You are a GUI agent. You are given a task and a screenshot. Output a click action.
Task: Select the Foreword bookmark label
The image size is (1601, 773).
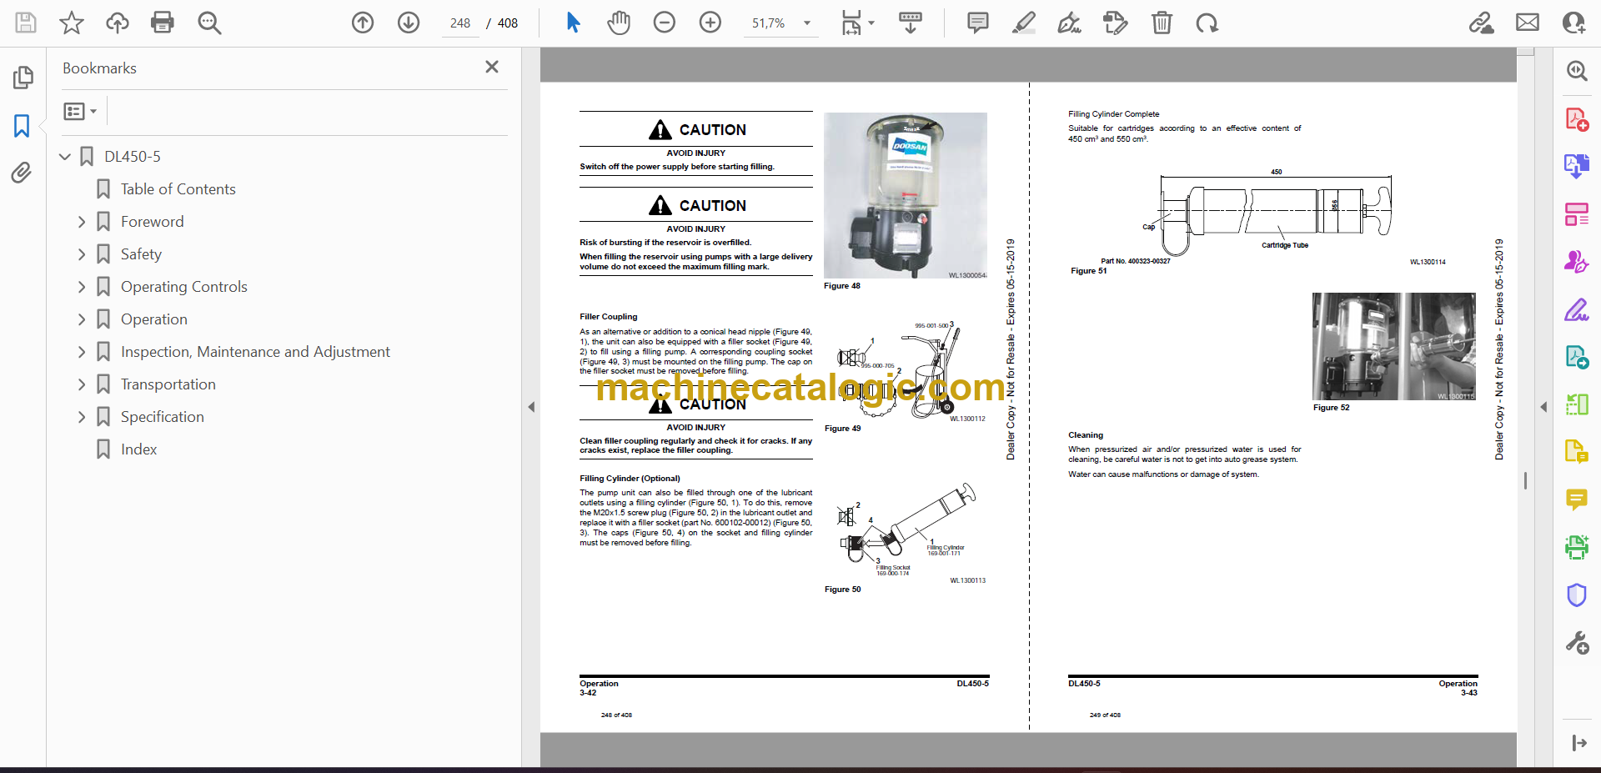[x=152, y=222]
